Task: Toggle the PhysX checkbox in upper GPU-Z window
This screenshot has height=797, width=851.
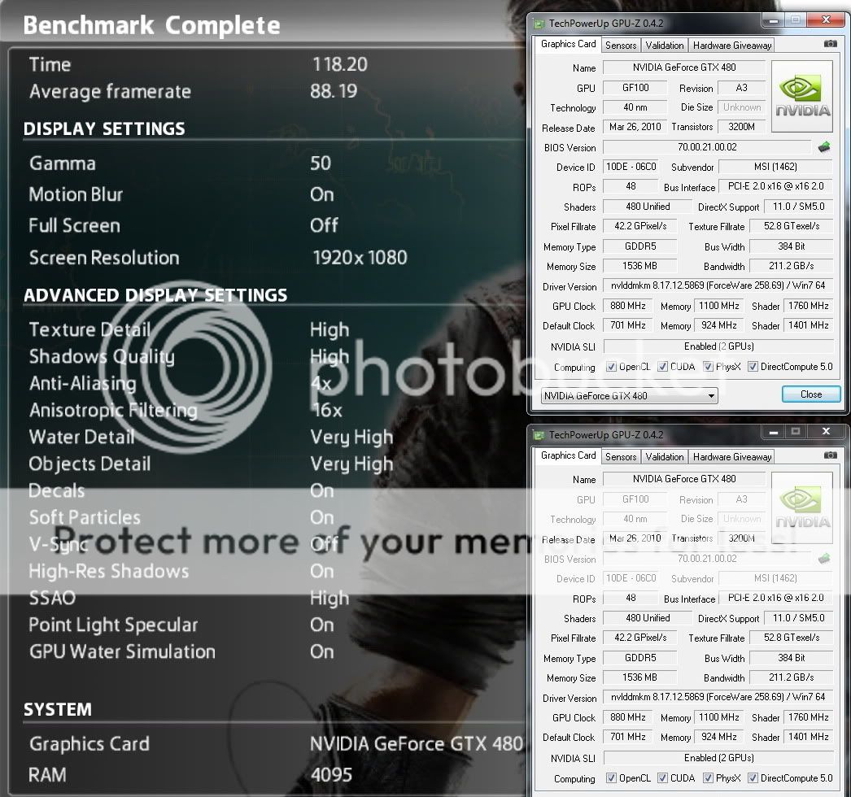Action: [708, 367]
